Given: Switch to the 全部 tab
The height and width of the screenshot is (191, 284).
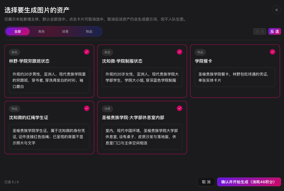Looking at the screenshot, I should pos(18,32).
